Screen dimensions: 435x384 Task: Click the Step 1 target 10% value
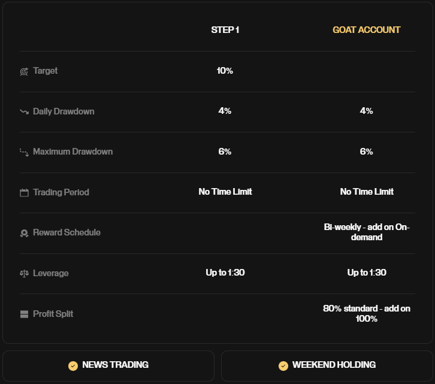click(x=225, y=71)
